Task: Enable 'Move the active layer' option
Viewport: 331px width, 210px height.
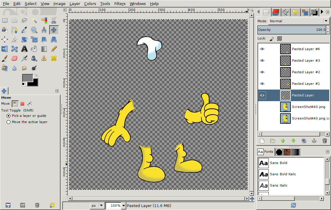Action: coord(8,122)
